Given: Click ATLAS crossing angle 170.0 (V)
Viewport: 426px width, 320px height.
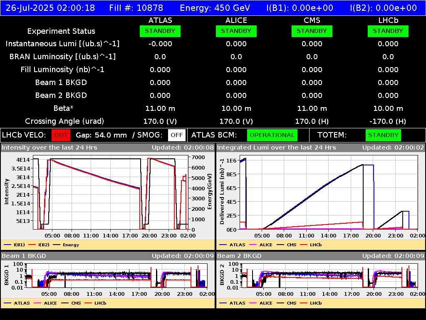Looking at the screenshot, I should [160, 121].
